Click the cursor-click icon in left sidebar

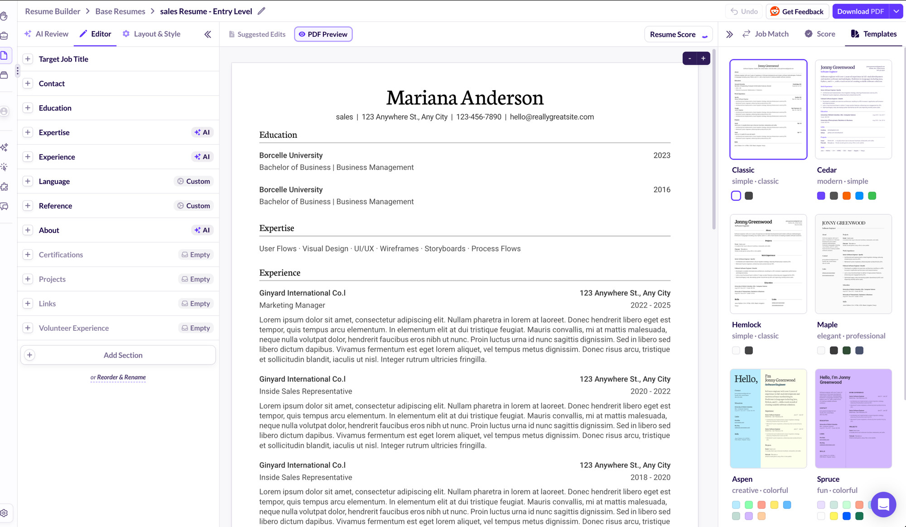click(5, 167)
